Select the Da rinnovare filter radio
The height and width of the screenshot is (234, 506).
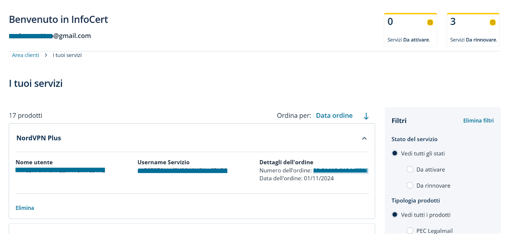point(410,185)
